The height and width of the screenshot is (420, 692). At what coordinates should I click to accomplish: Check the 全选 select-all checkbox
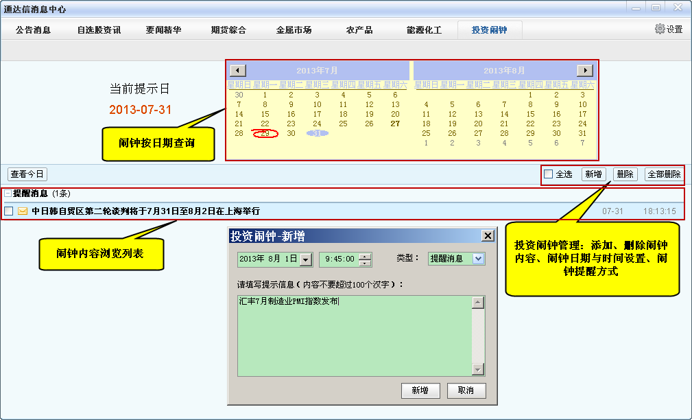(549, 174)
